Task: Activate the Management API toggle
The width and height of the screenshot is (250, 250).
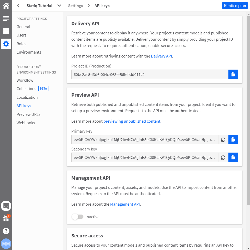Action: (x=77, y=217)
